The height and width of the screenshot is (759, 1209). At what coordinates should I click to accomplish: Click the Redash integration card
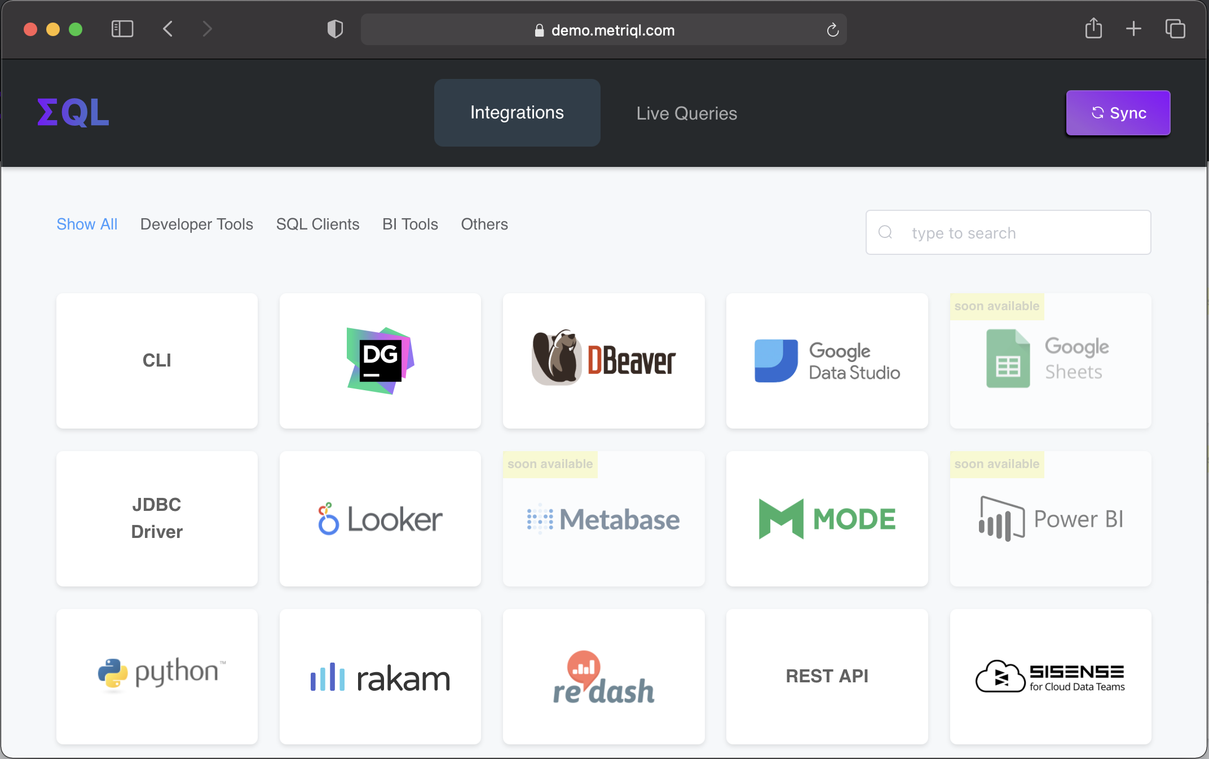click(x=603, y=676)
